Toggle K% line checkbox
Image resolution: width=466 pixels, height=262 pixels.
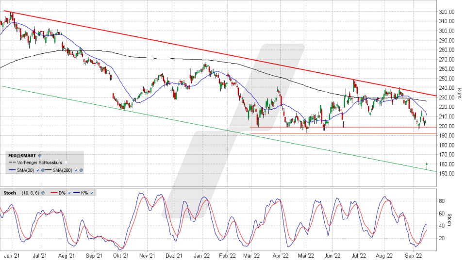pos(92,193)
